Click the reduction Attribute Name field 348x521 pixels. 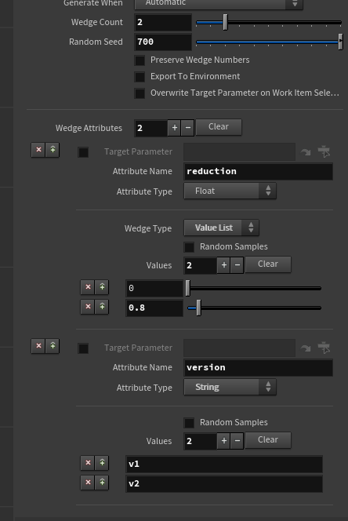tap(258, 172)
